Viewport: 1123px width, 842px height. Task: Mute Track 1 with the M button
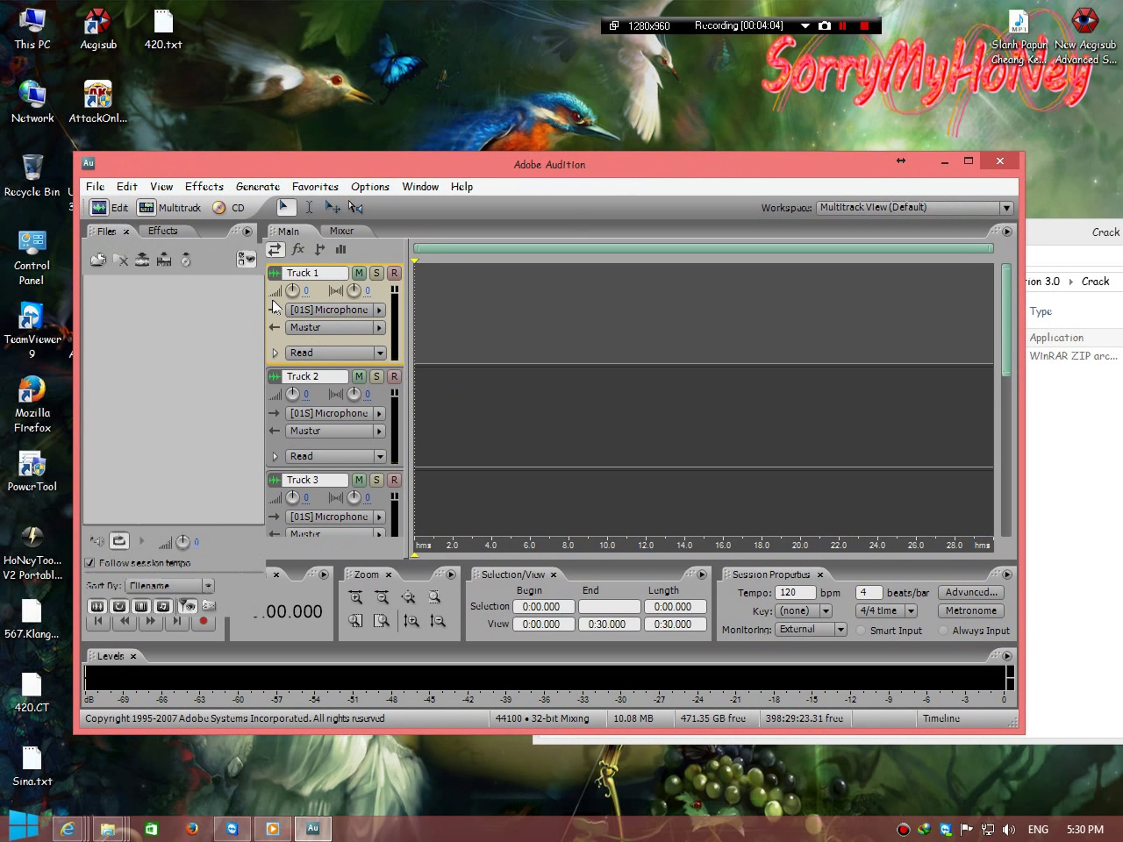(359, 273)
